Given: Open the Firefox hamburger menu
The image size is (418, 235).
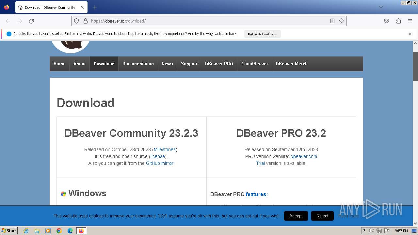Looking at the screenshot, I should [410, 21].
